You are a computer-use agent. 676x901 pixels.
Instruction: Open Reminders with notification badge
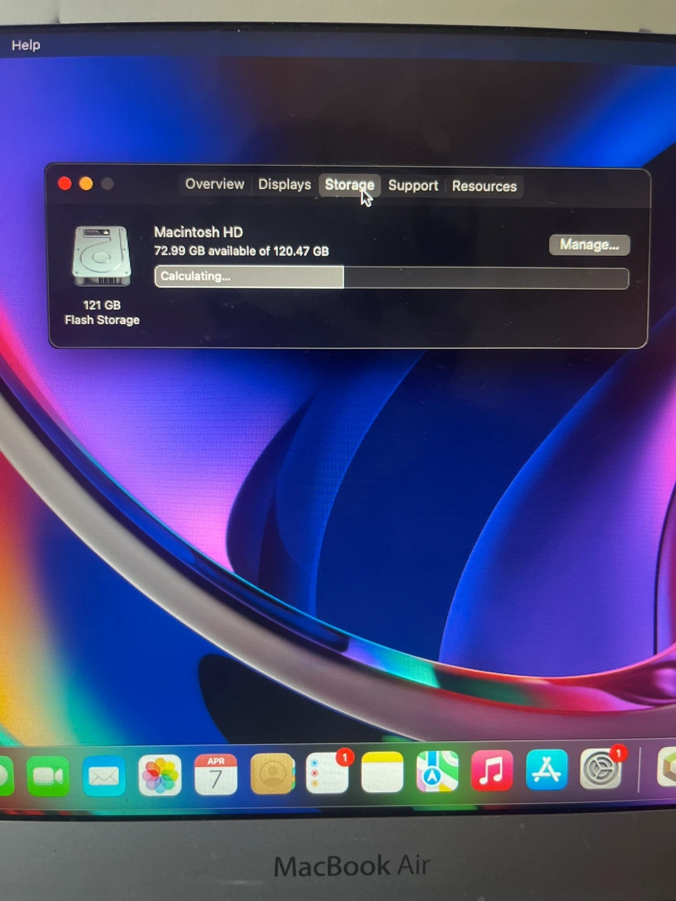[327, 773]
